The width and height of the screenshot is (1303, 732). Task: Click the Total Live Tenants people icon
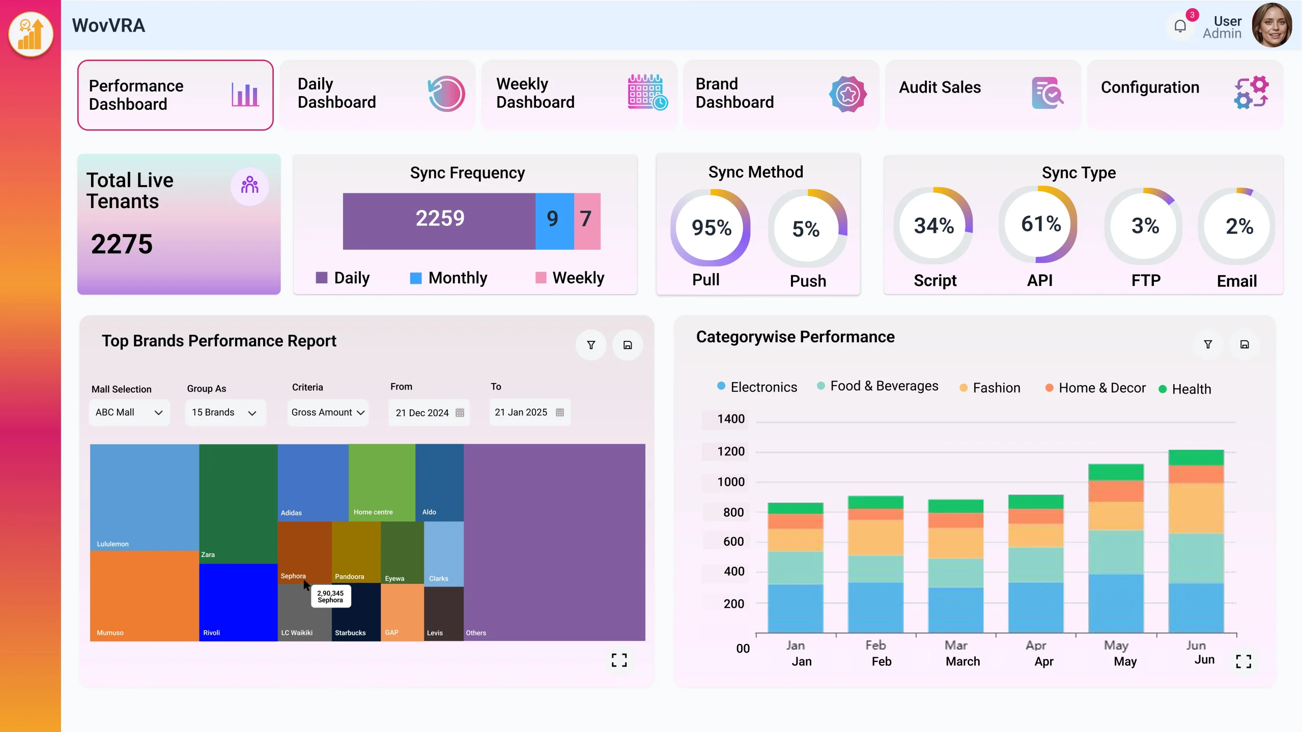click(249, 186)
